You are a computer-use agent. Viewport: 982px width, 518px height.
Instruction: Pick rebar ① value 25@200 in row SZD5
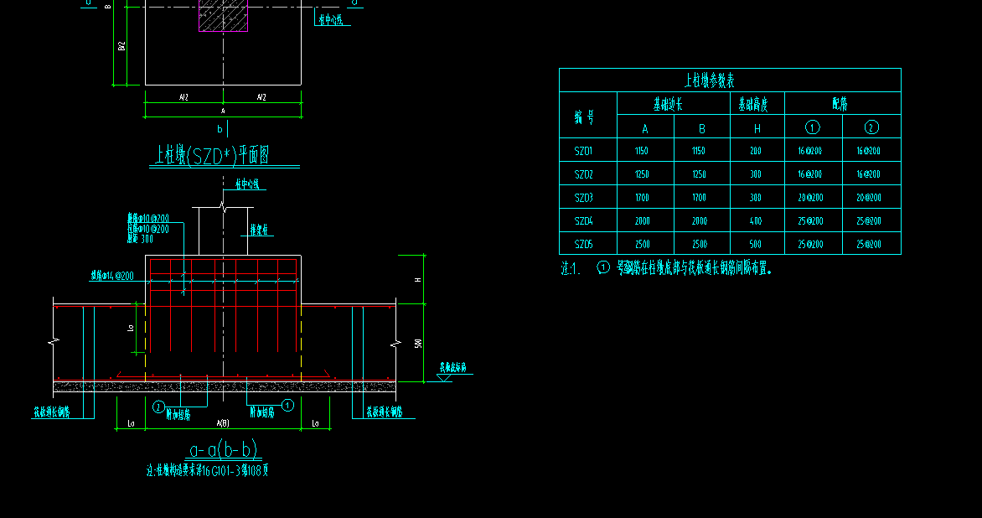tap(810, 244)
